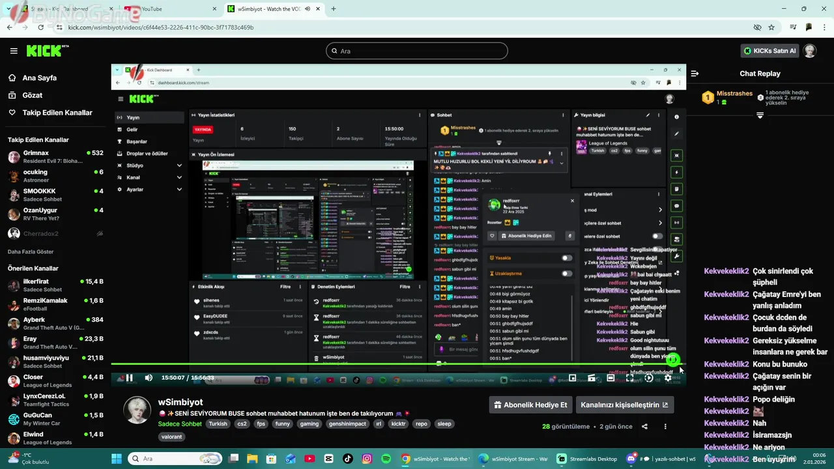Open File Explorer from the taskbar

[252, 459]
